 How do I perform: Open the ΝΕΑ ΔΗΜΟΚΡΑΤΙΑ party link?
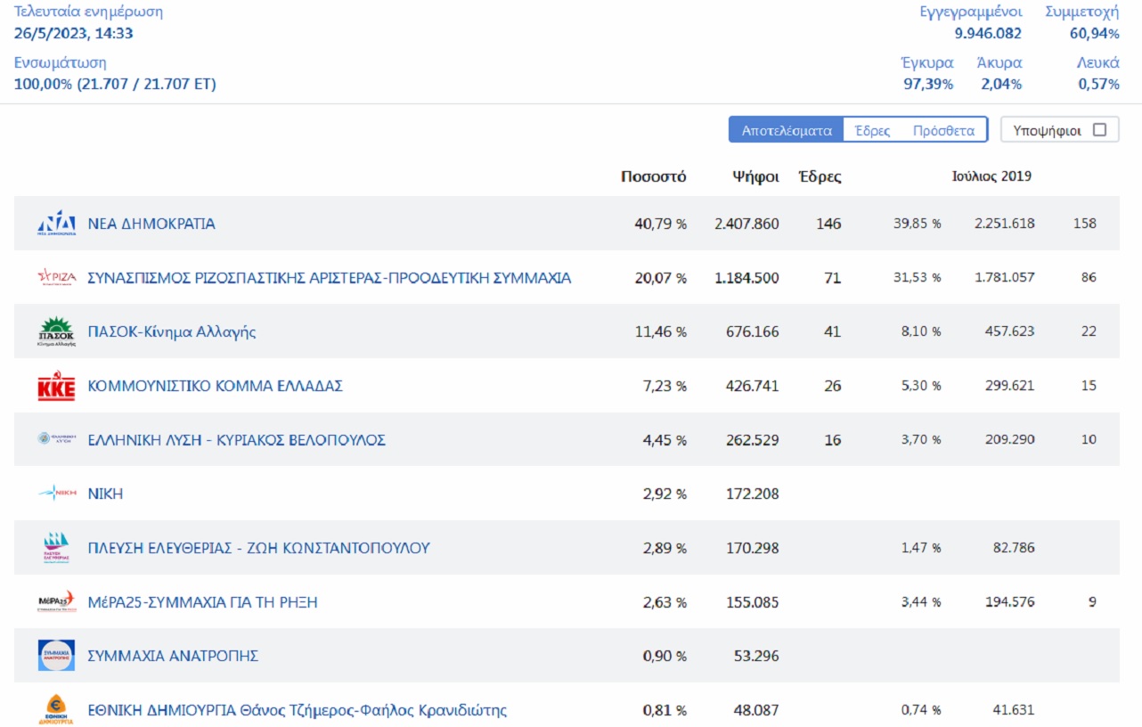(x=151, y=224)
